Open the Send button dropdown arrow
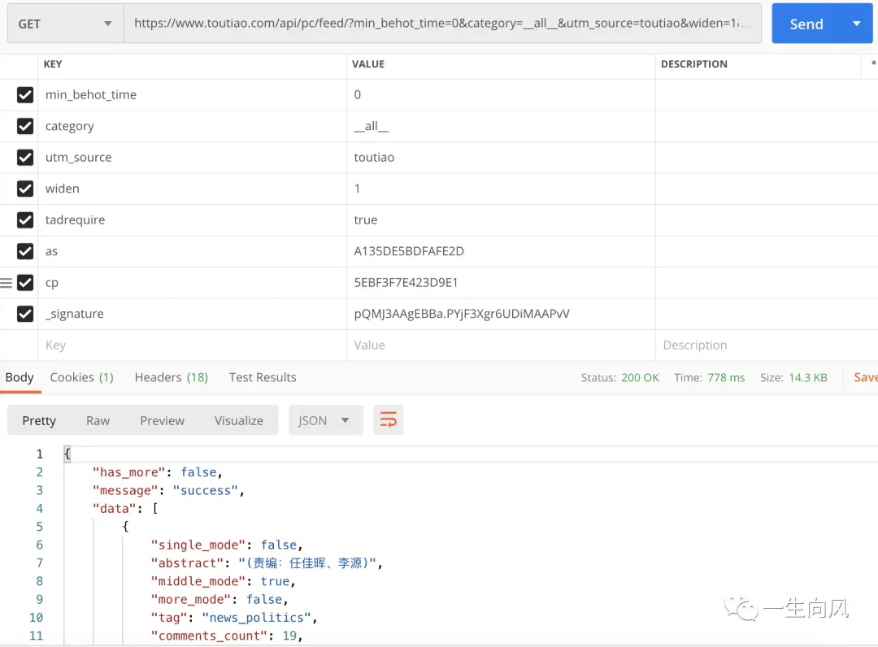878x647 pixels. pyautogui.click(x=856, y=24)
